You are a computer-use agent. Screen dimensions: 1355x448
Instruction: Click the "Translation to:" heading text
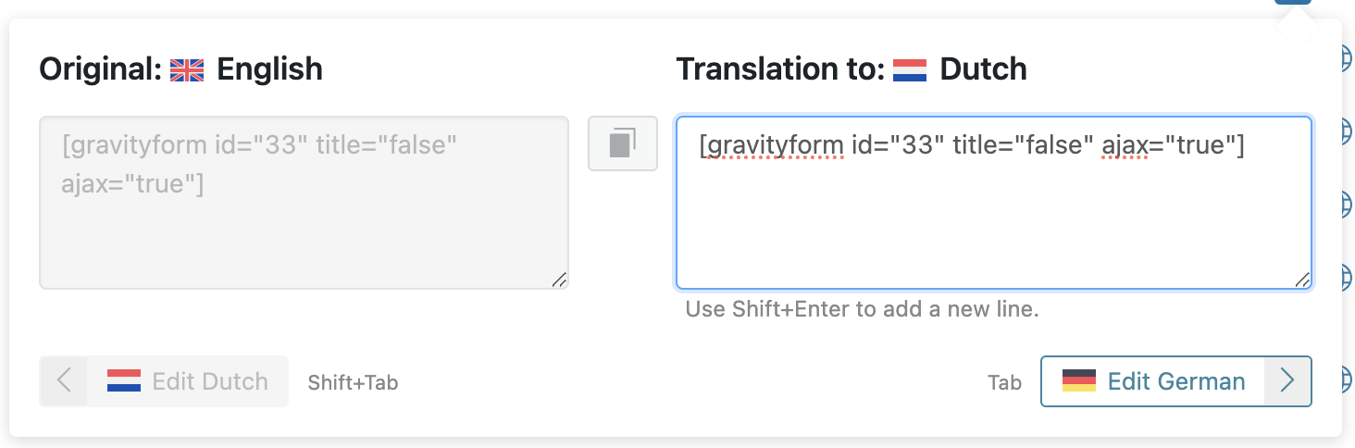pos(780,69)
